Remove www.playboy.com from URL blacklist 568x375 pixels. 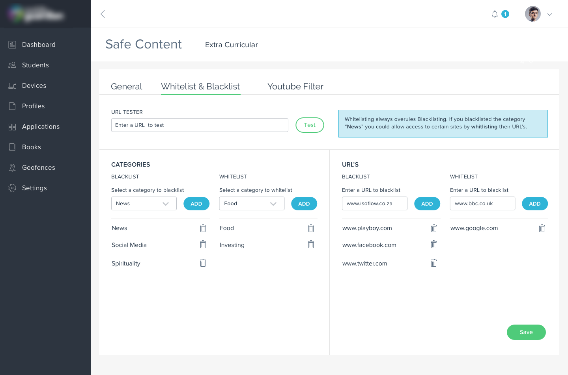[433, 228]
